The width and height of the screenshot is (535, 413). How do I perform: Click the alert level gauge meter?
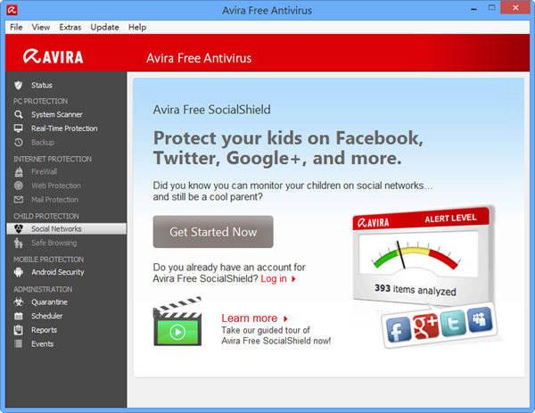(417, 255)
